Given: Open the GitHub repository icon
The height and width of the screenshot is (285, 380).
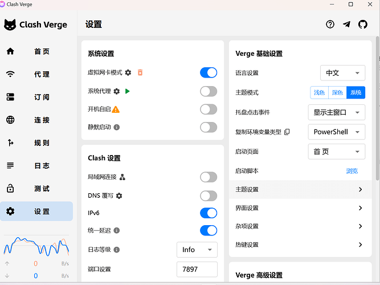Looking at the screenshot, I should click(x=363, y=25).
